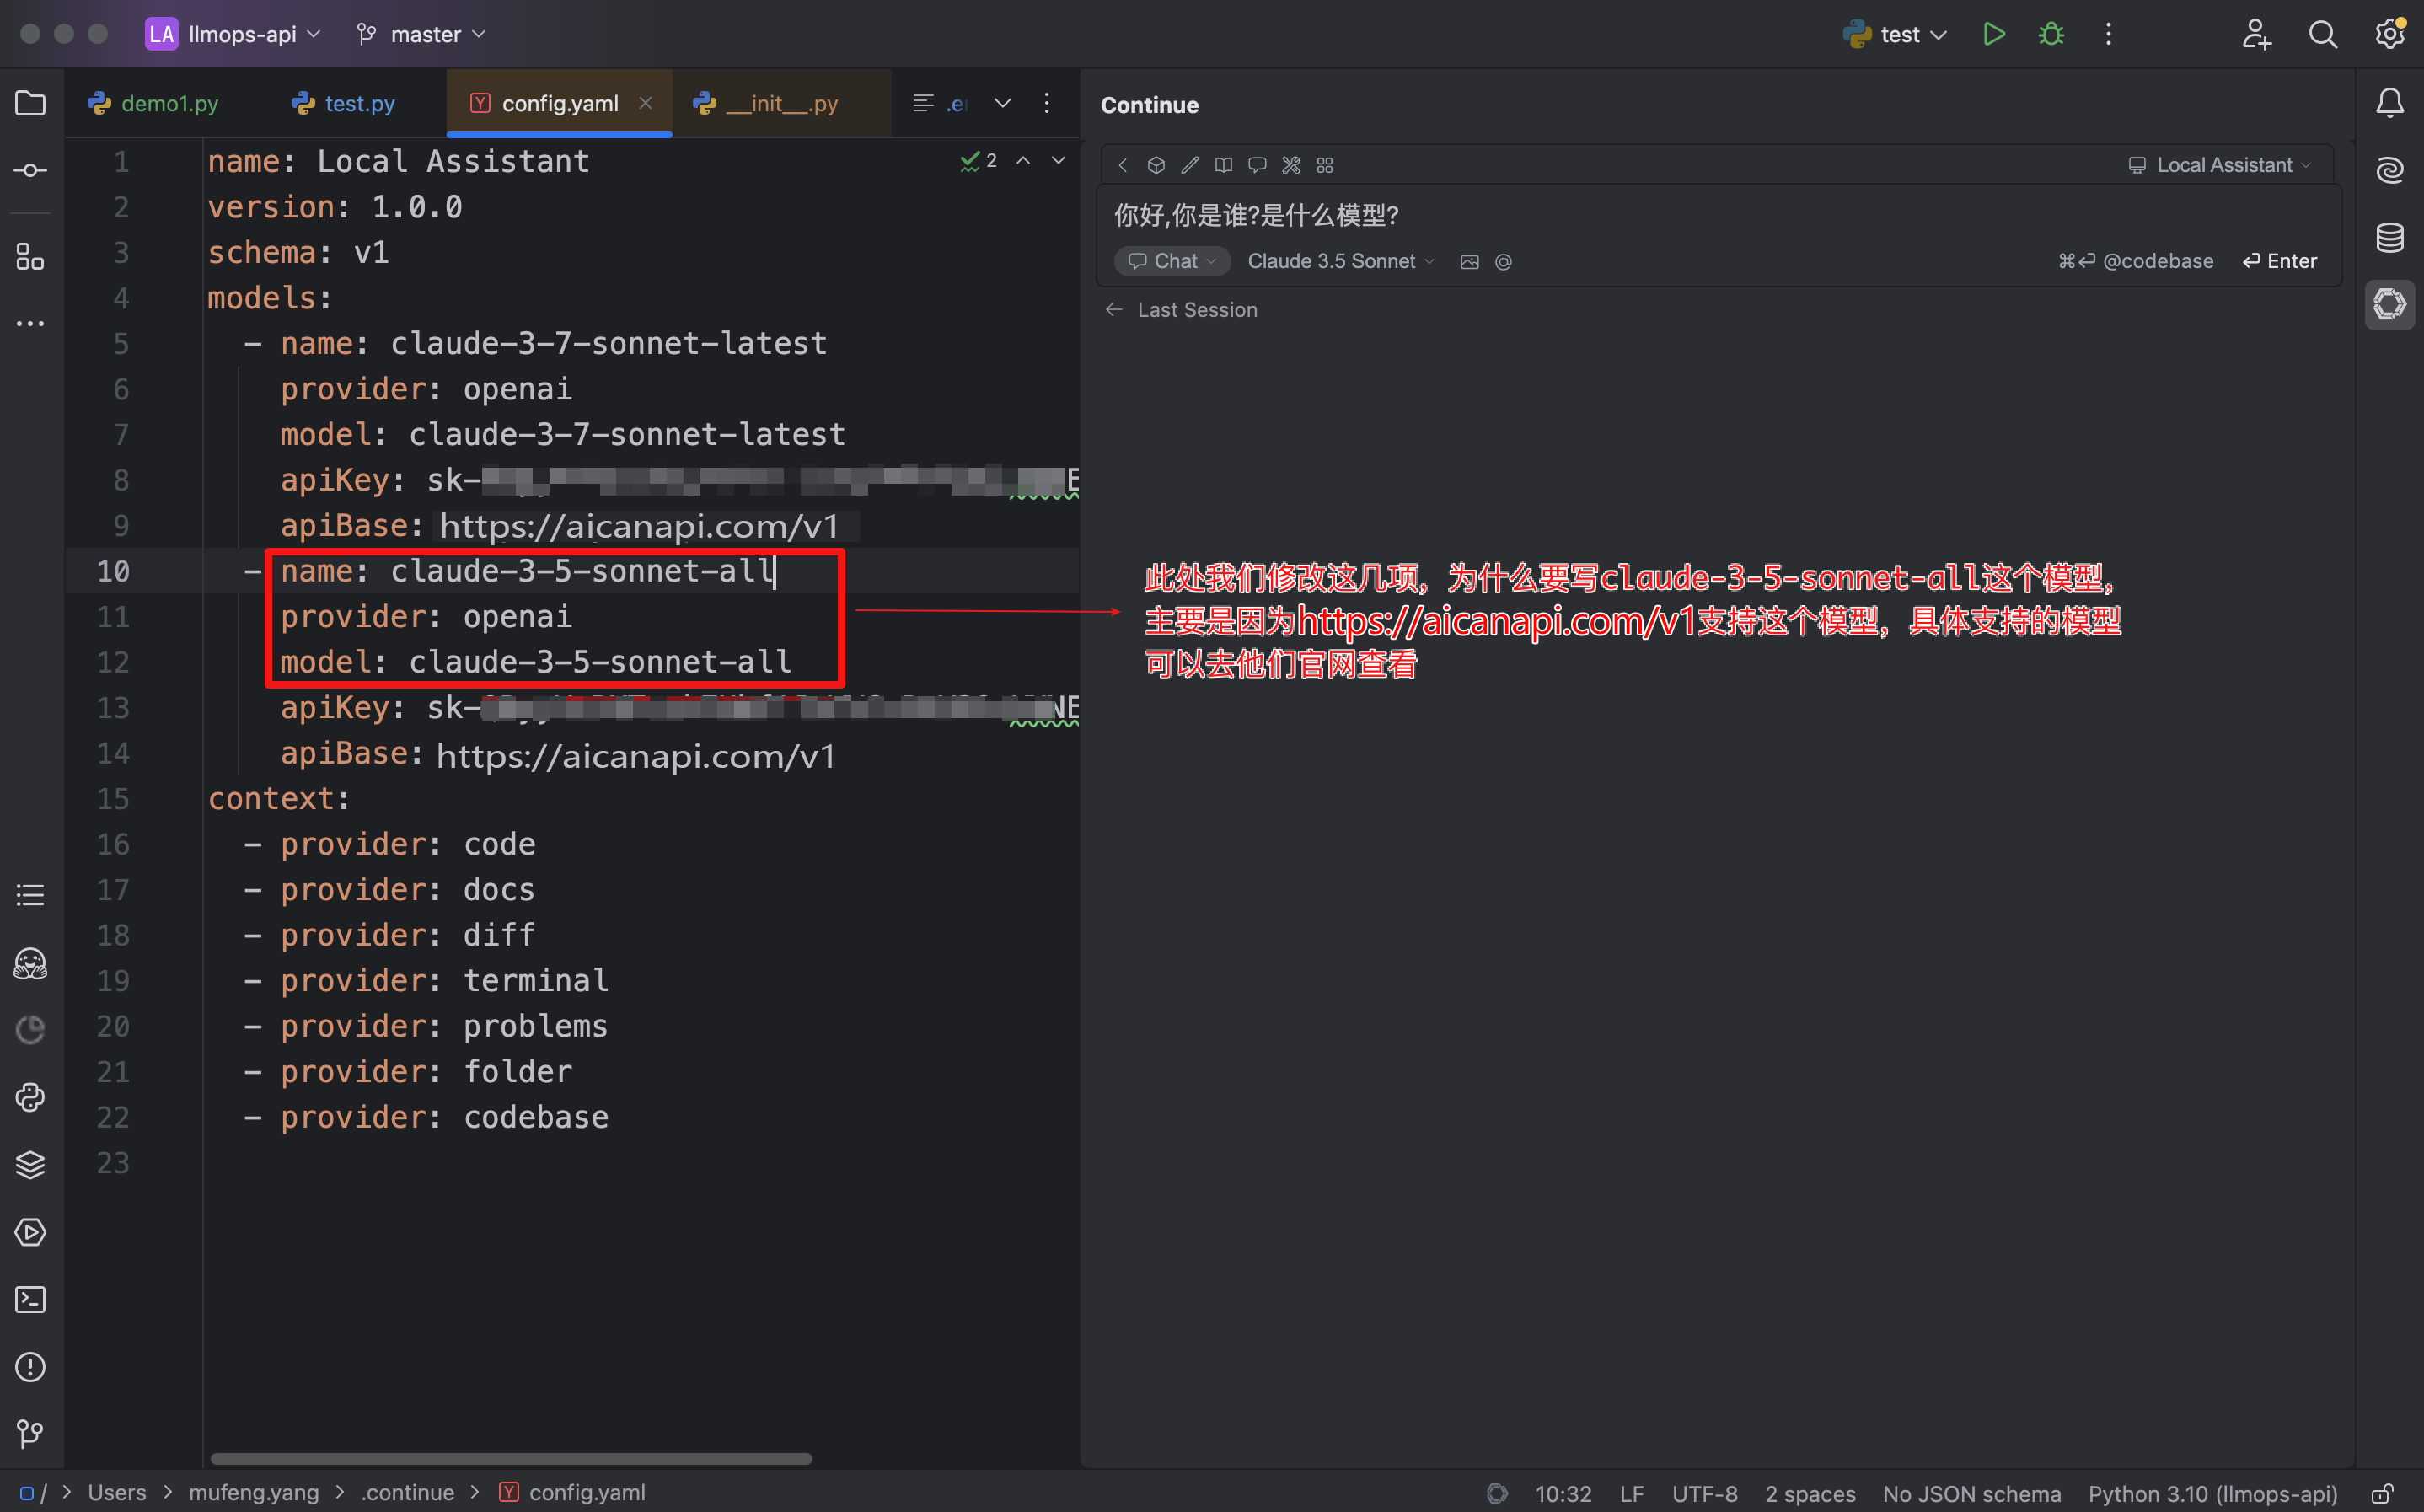Open Continue settings with the tools icon
The image size is (2424, 1512).
[x=1290, y=165]
